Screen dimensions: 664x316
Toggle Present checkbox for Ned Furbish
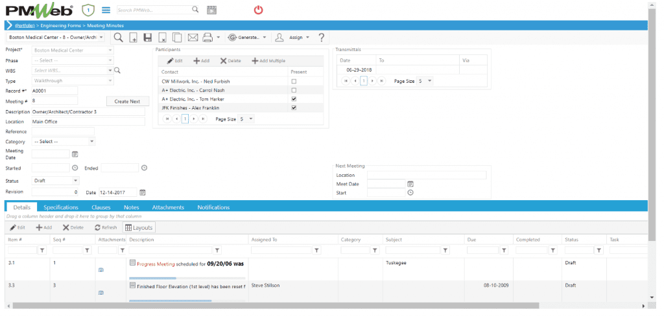pyautogui.click(x=294, y=81)
